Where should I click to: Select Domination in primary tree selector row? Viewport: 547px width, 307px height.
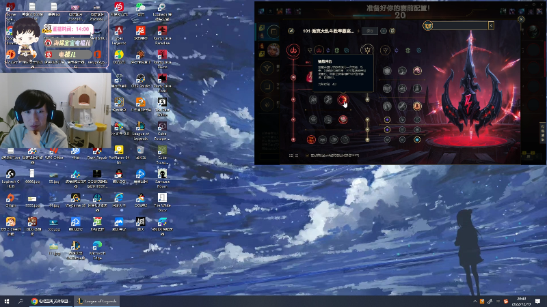(319, 50)
